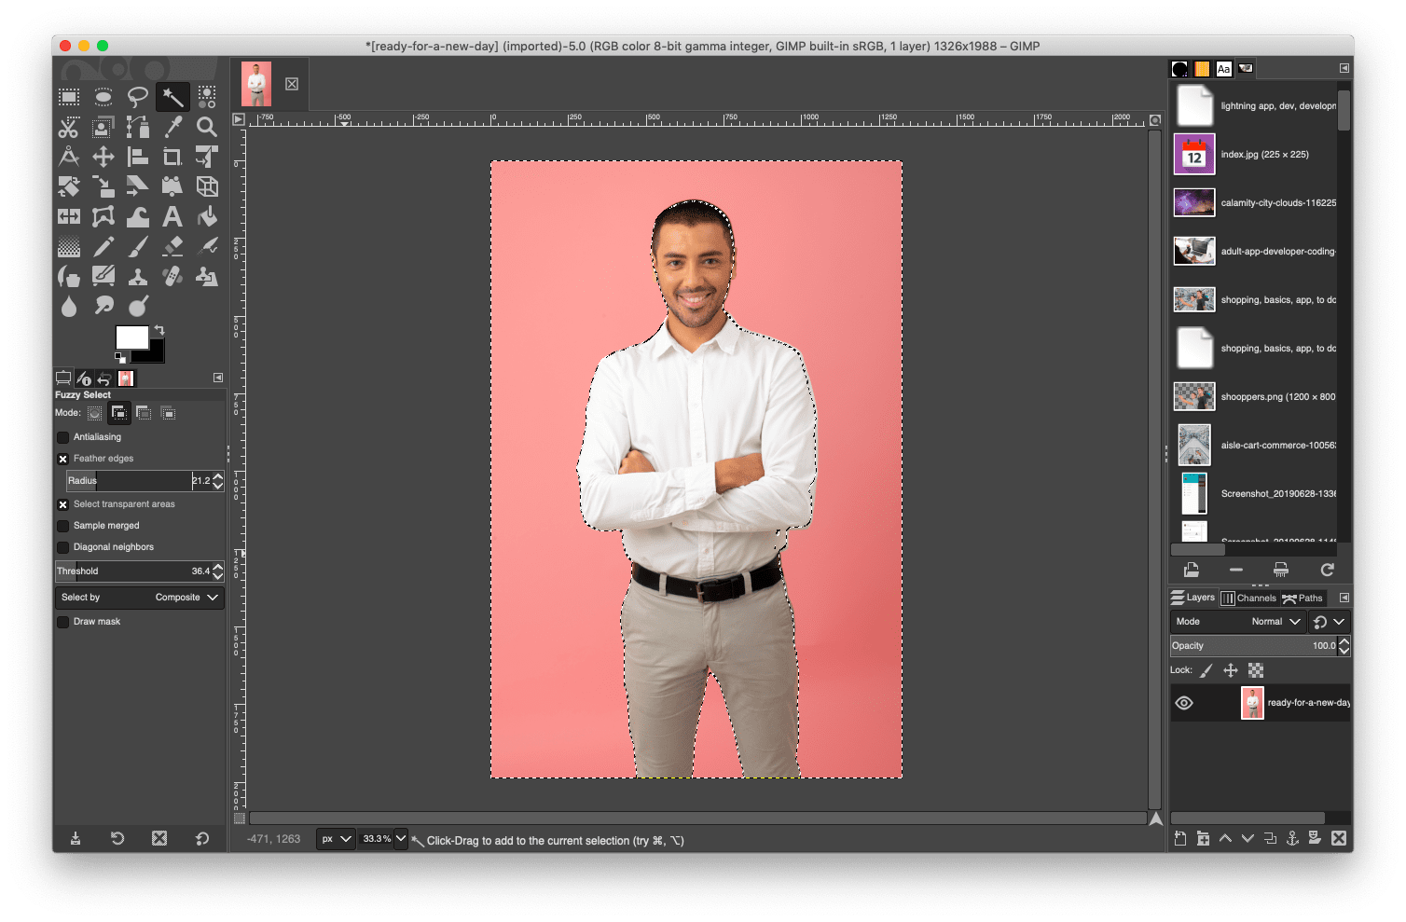Screen dimensions: 1406x922
Task: Enable the Draw mask checkbox
Action: click(x=63, y=622)
